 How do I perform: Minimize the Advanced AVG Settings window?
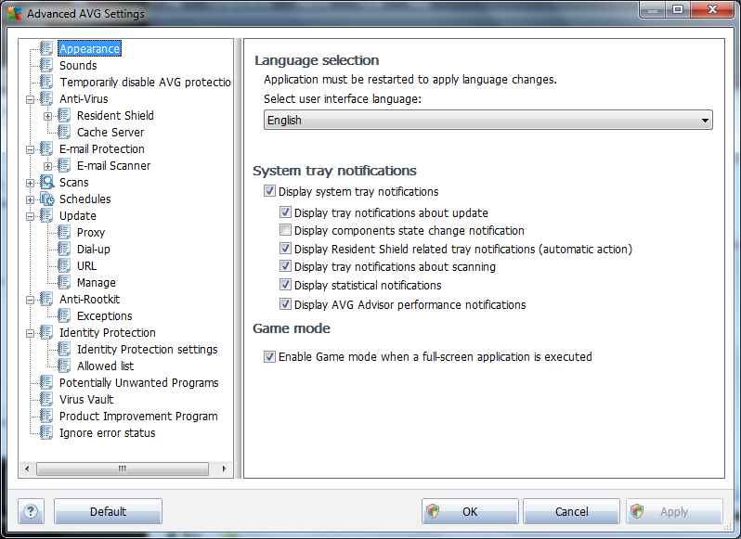[x=653, y=9]
